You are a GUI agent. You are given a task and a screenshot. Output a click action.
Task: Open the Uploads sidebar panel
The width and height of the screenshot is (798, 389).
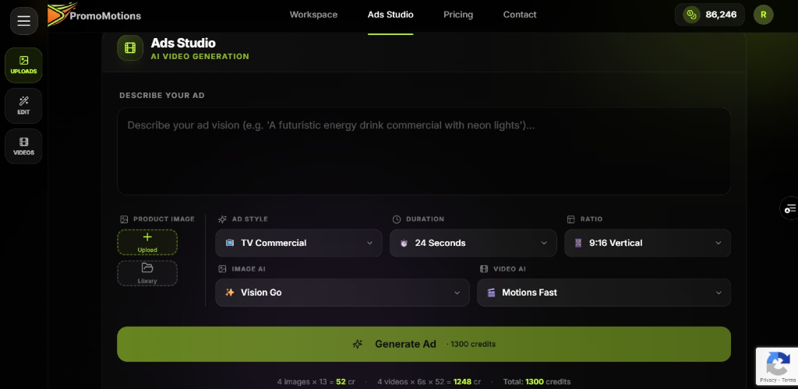(x=23, y=65)
